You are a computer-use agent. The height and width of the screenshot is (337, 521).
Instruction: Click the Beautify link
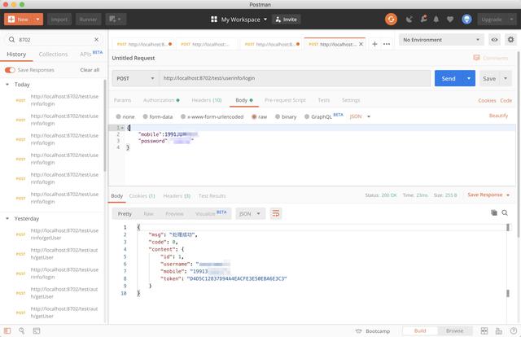[498, 116]
